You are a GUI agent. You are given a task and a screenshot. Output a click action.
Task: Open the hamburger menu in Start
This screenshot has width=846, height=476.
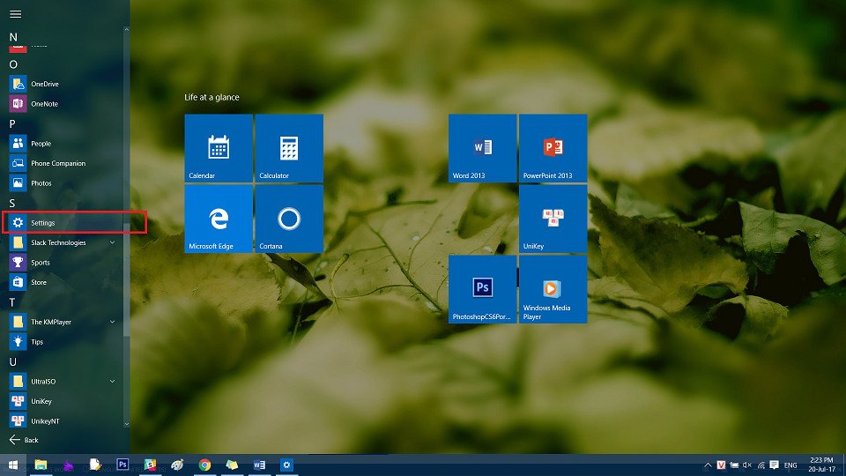click(x=15, y=14)
